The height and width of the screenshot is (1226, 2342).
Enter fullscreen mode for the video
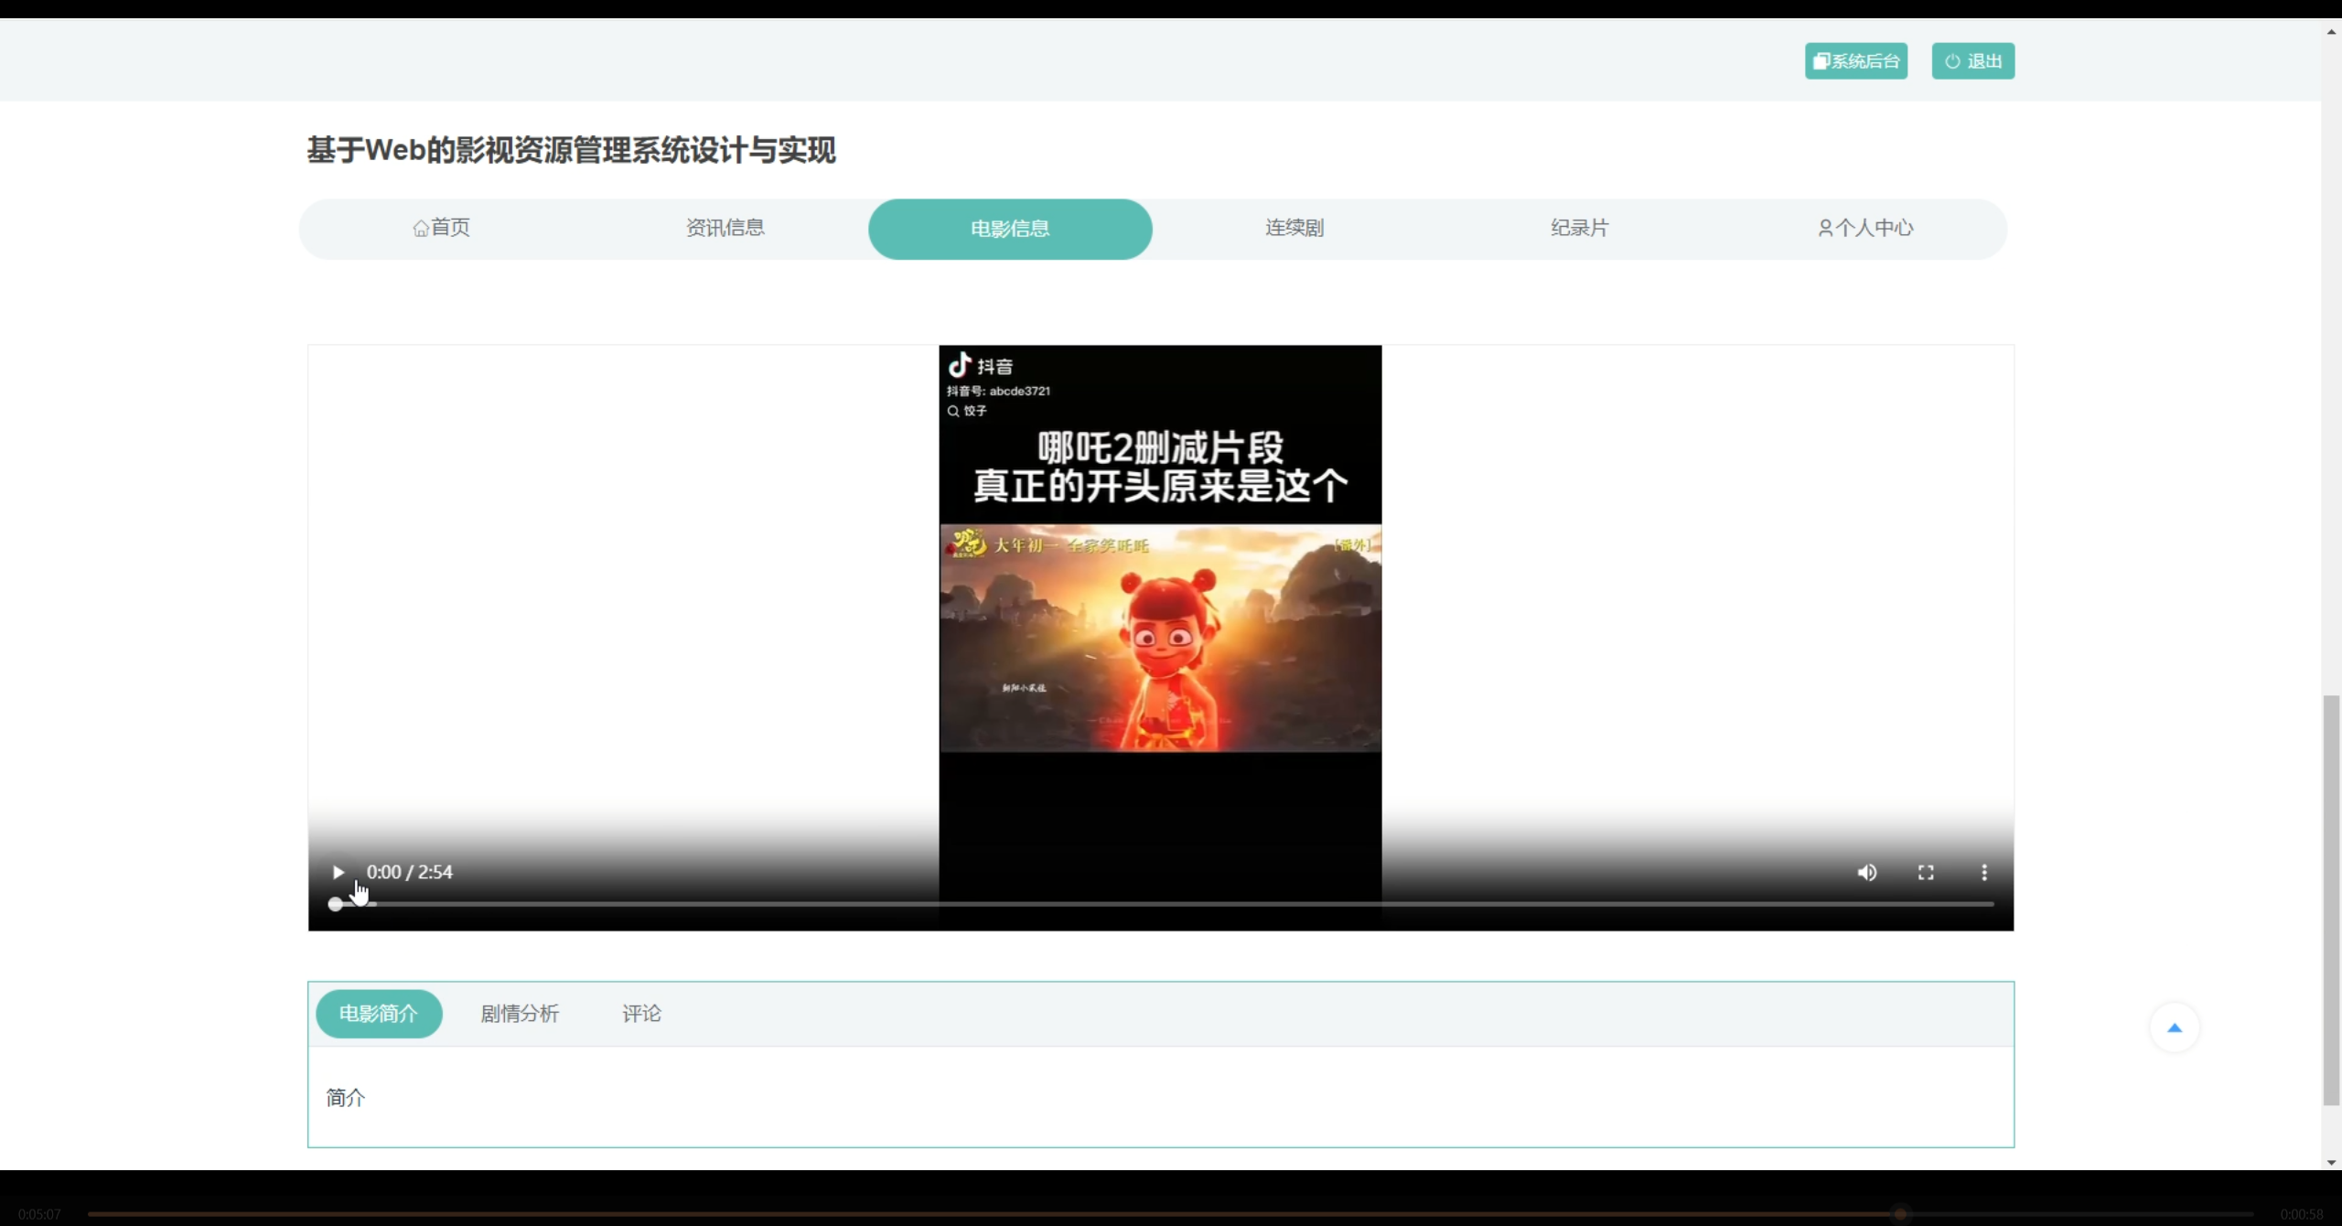click(x=1925, y=872)
